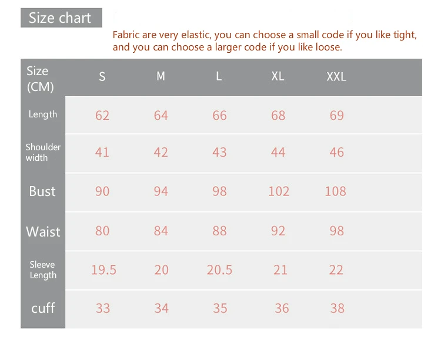The image size is (441, 341).
Task: Select the XL size column header
Action: (x=278, y=76)
